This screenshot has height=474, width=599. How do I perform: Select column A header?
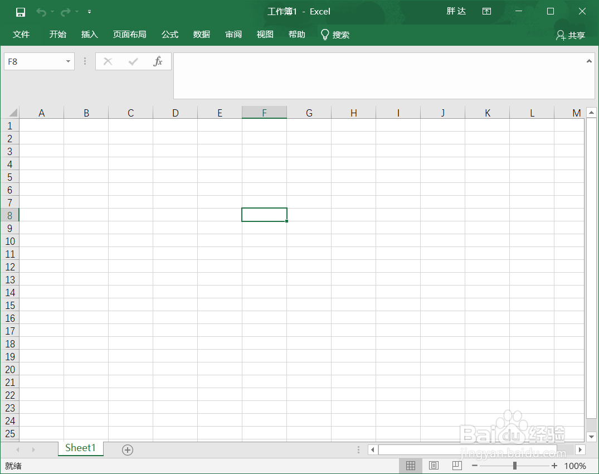pos(42,113)
